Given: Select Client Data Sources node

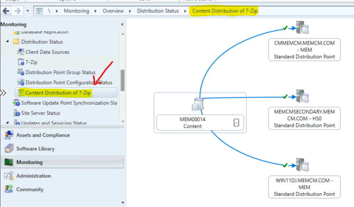Looking at the screenshot, I should click(47, 52).
